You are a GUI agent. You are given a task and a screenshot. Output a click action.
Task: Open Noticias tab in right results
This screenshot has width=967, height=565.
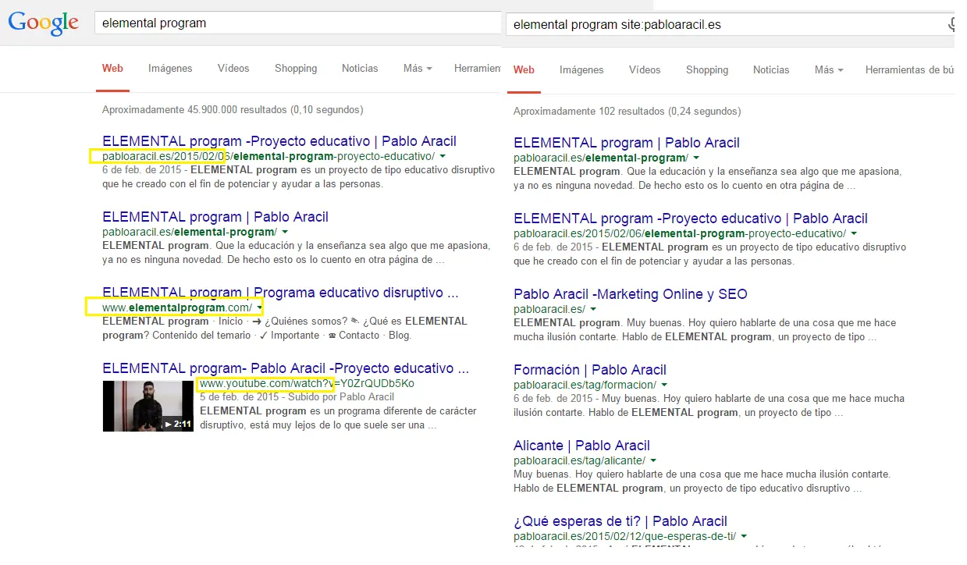click(771, 70)
